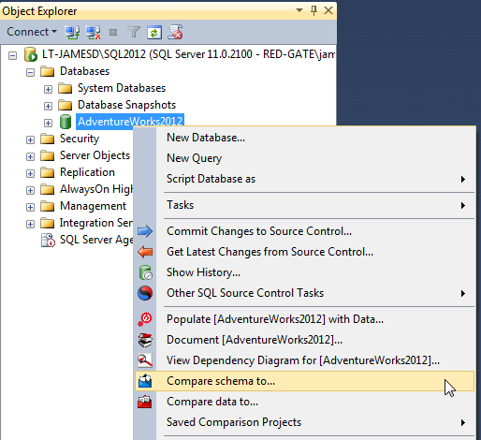Expand the Replication folder node
The image size is (481, 440).
[x=30, y=173]
